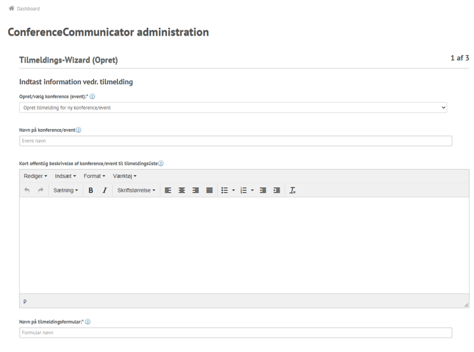Center align the editor text
Screen dimensions: 474x352
182,190
